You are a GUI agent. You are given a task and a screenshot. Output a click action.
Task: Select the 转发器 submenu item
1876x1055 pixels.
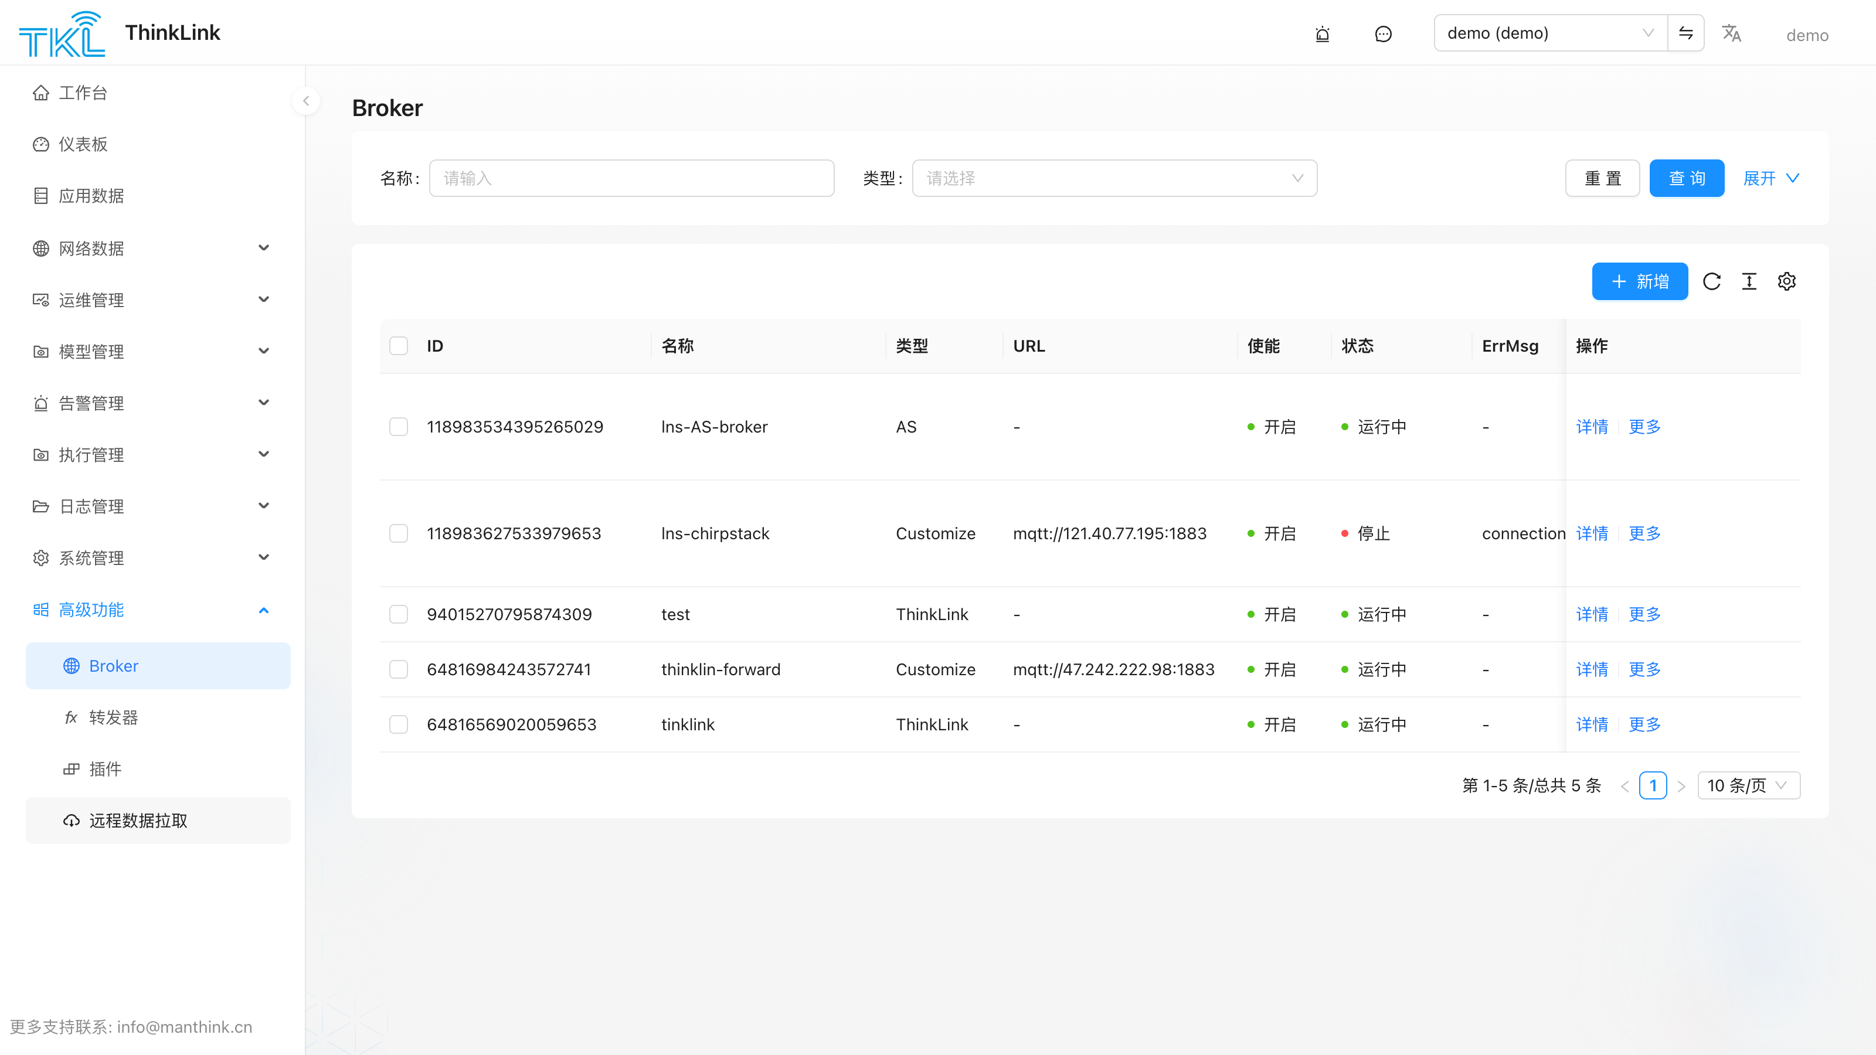(x=158, y=717)
